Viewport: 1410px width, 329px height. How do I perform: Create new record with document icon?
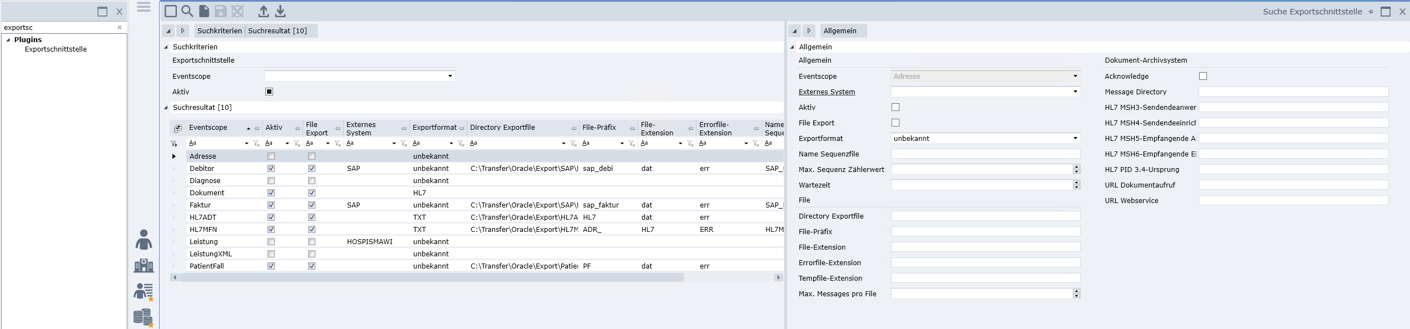[x=204, y=11]
